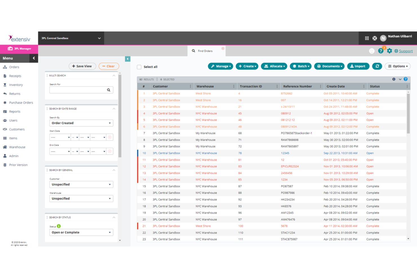Click the smiley feedback icon
417x278 pixels.
tap(372, 51)
